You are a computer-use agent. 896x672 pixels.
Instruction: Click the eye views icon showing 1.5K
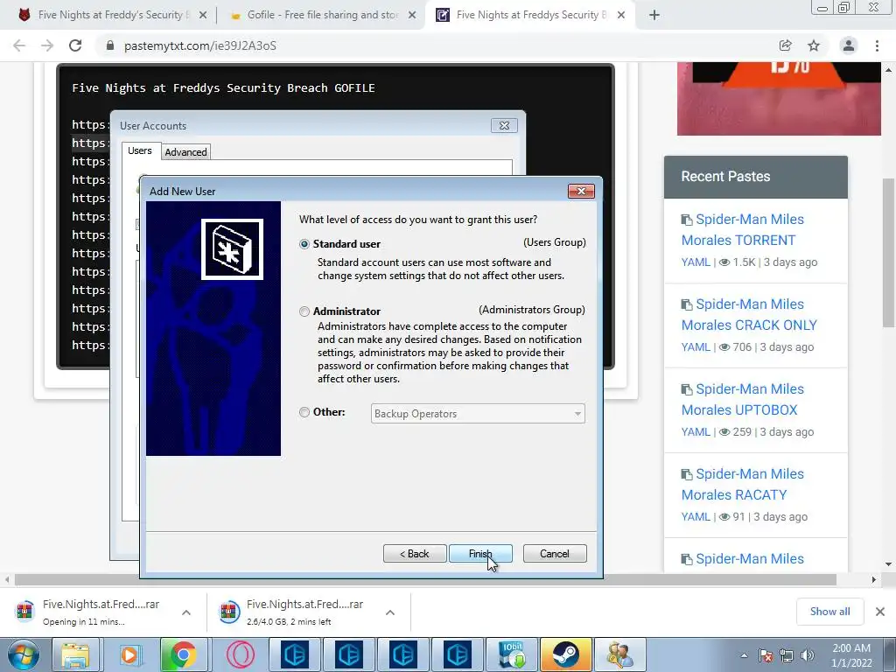click(x=724, y=262)
